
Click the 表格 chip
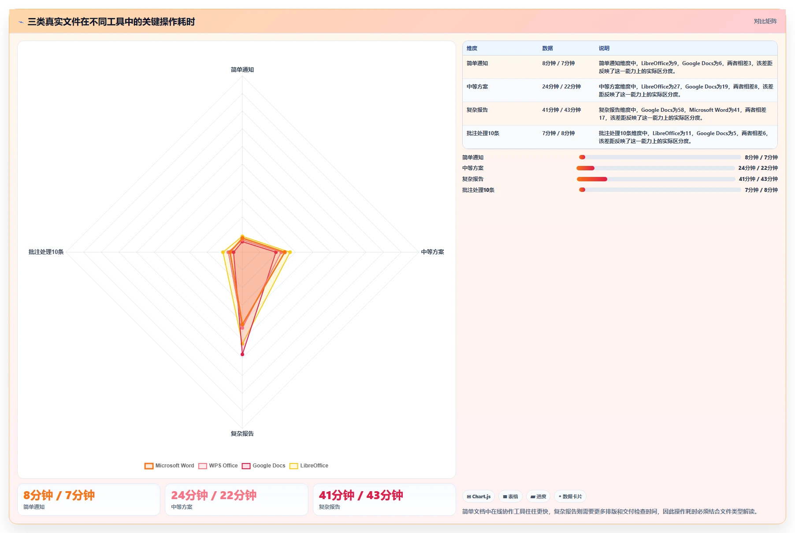click(x=510, y=496)
